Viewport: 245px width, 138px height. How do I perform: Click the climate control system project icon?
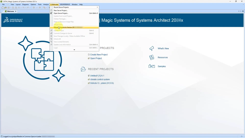tap(89, 79)
